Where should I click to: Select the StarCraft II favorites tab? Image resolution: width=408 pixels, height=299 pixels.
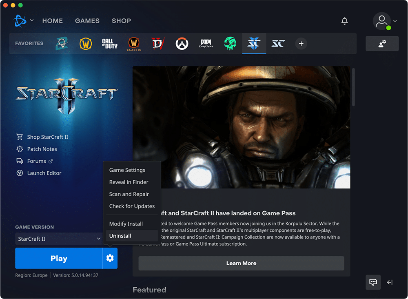pyautogui.click(x=254, y=44)
